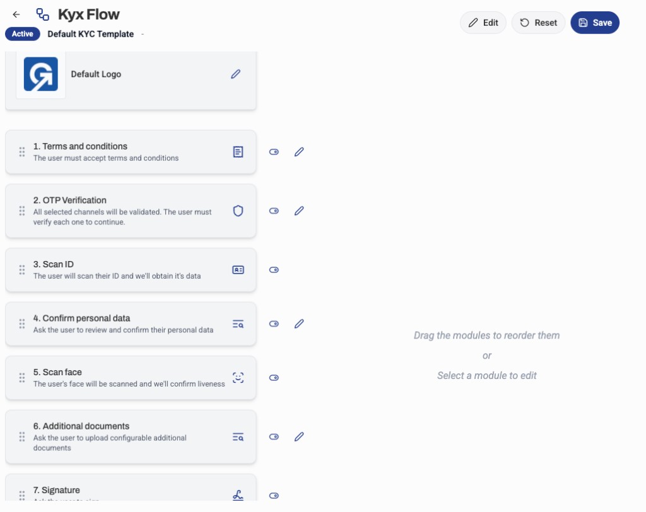
Task: Edit the OTP Verification module via pencil icon
Action: 299,211
